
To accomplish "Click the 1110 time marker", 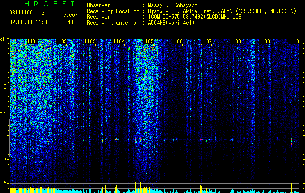I will (x=293, y=41).
